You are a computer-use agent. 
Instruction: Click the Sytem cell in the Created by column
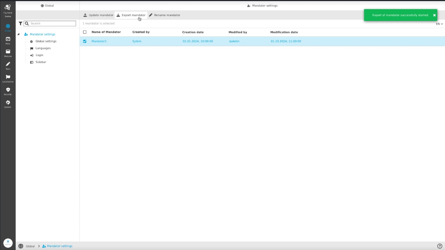coord(137,41)
